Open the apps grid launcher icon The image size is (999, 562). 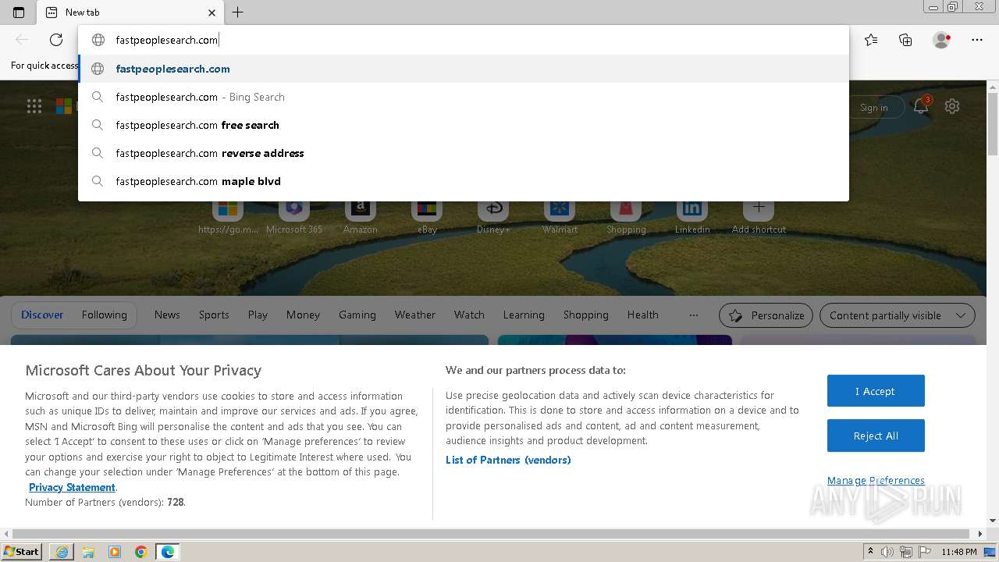34,106
